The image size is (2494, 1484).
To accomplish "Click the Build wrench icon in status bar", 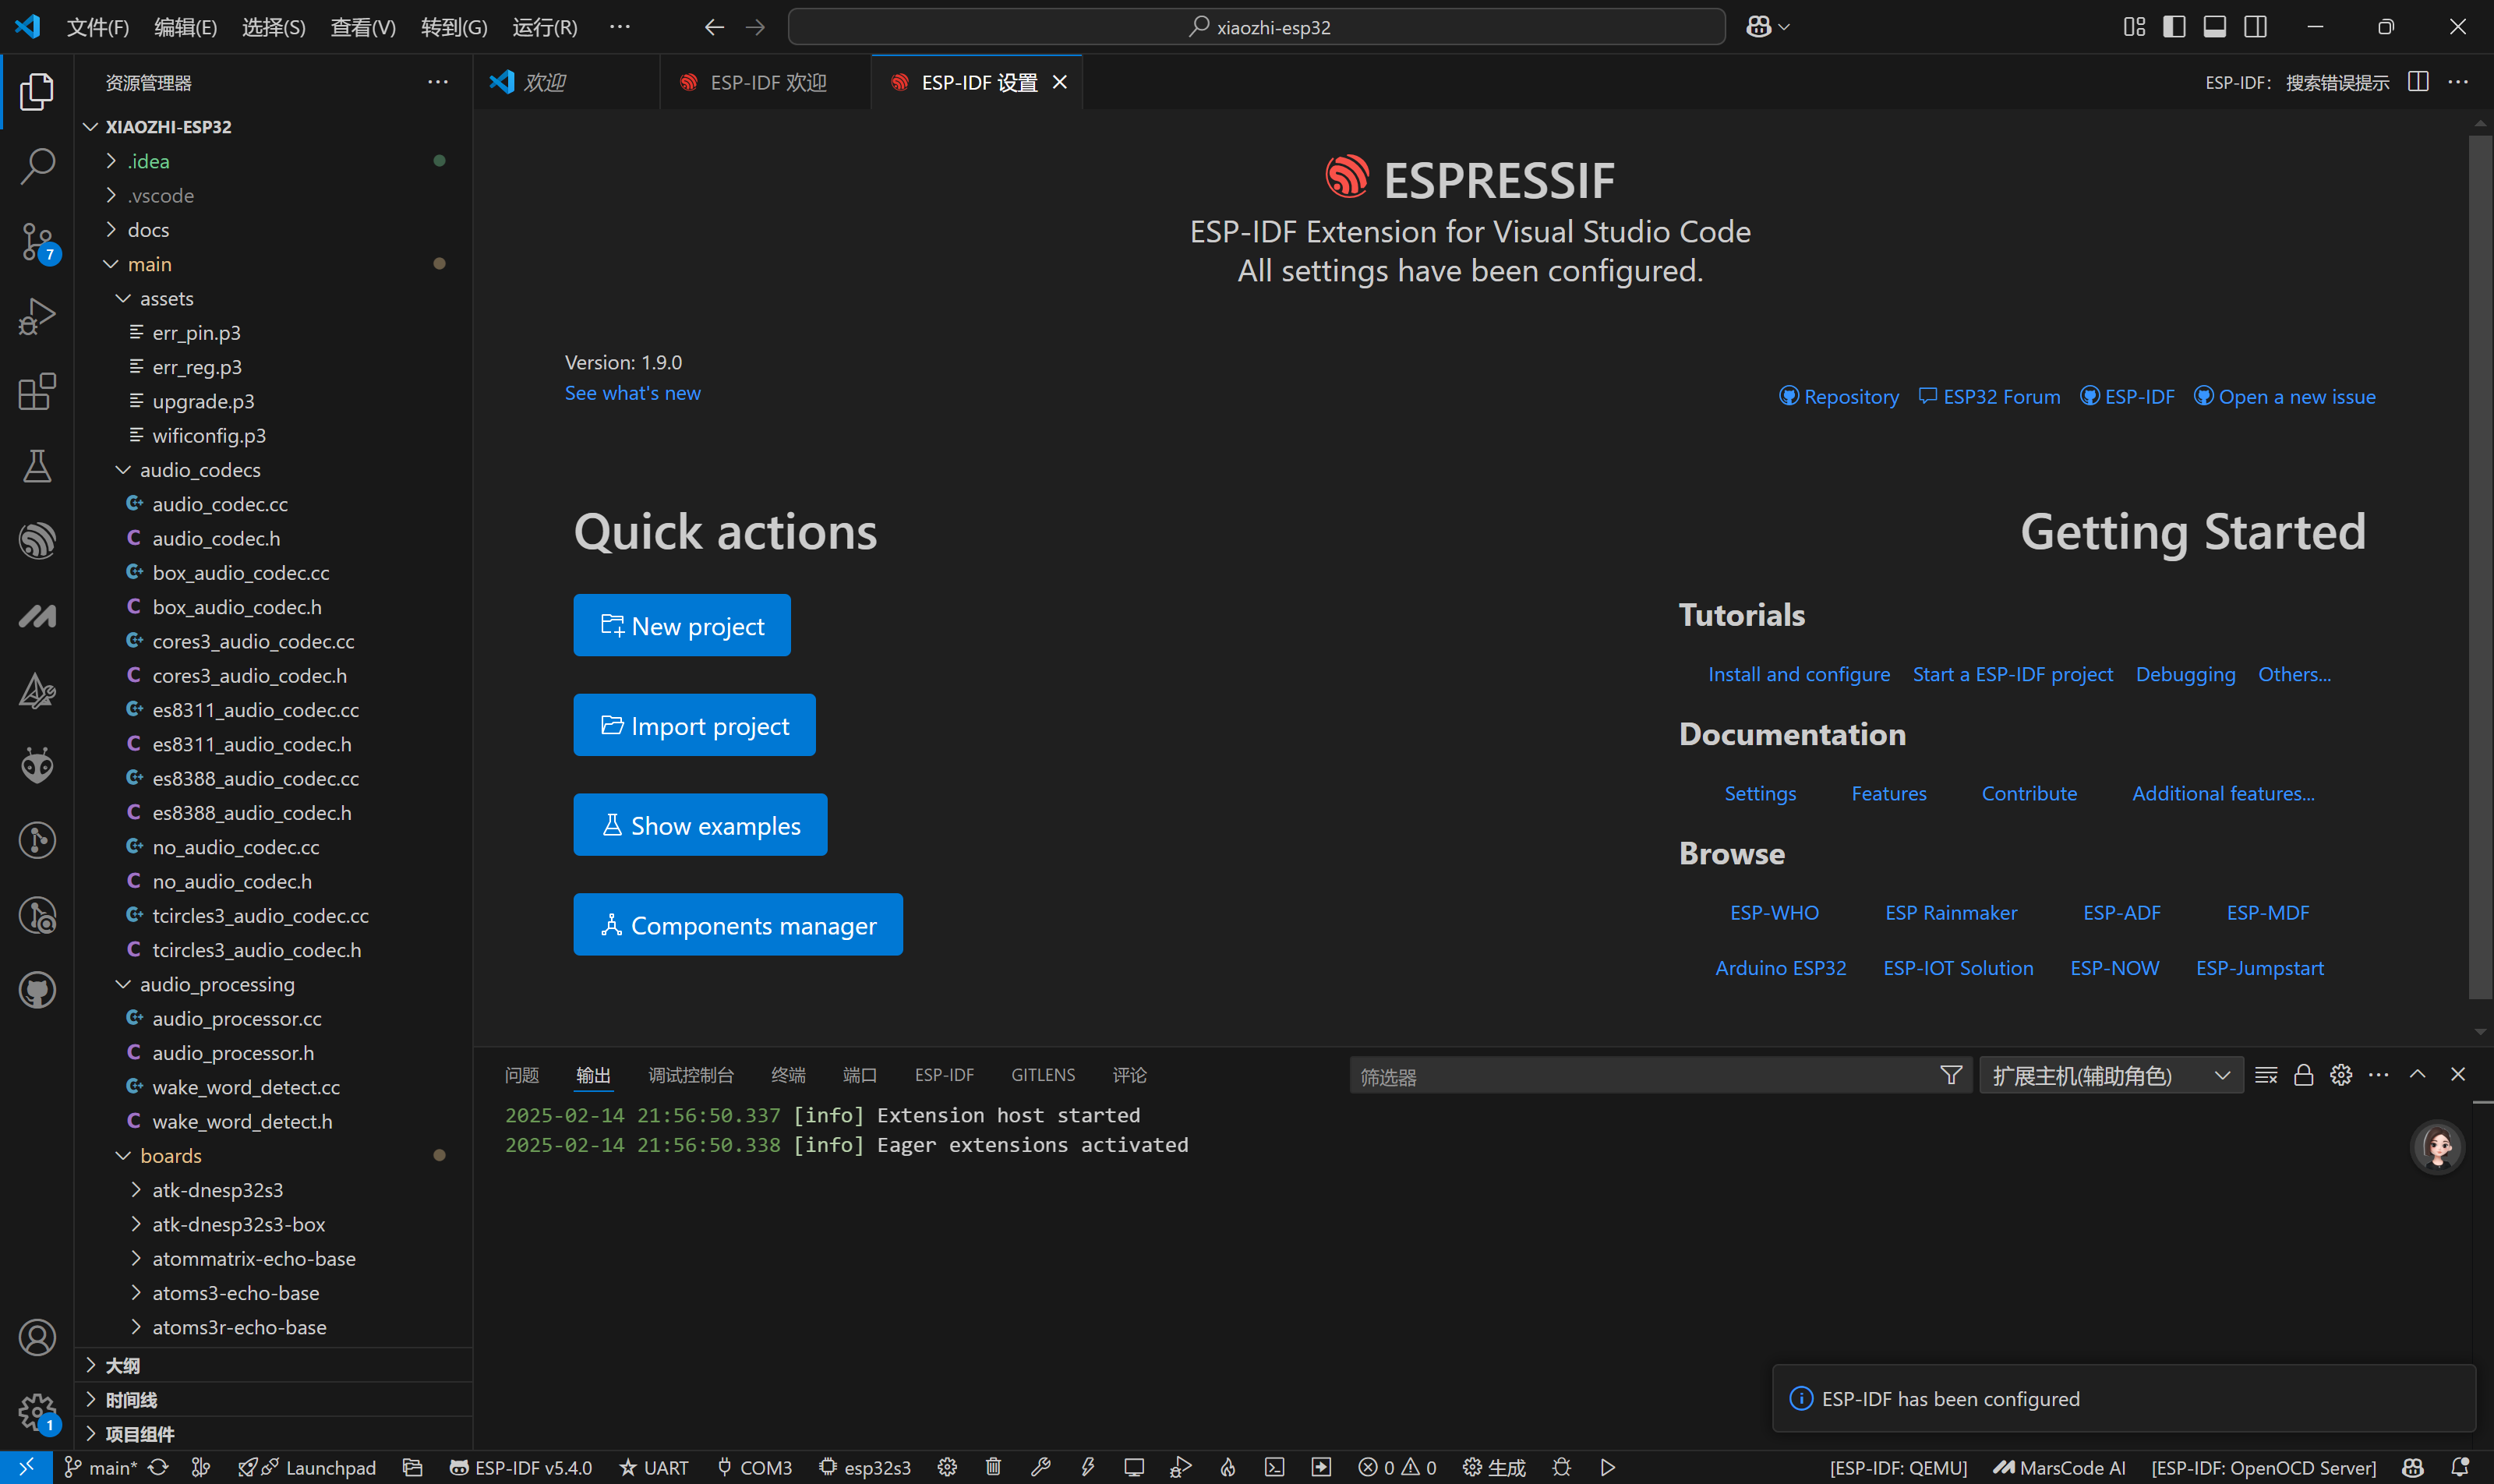I will pyautogui.click(x=1040, y=1467).
